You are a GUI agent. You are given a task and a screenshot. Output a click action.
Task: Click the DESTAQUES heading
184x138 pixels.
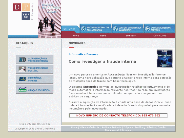(x=24, y=43)
